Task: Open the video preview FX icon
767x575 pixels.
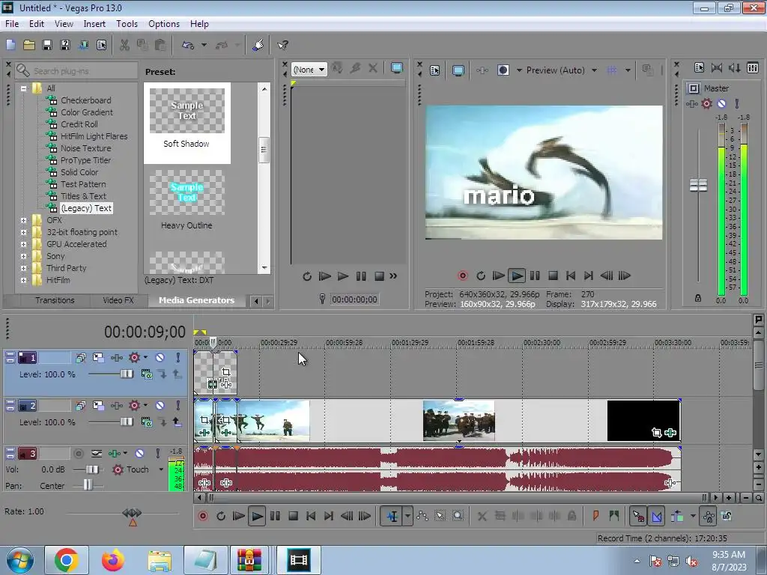Action: pos(482,70)
